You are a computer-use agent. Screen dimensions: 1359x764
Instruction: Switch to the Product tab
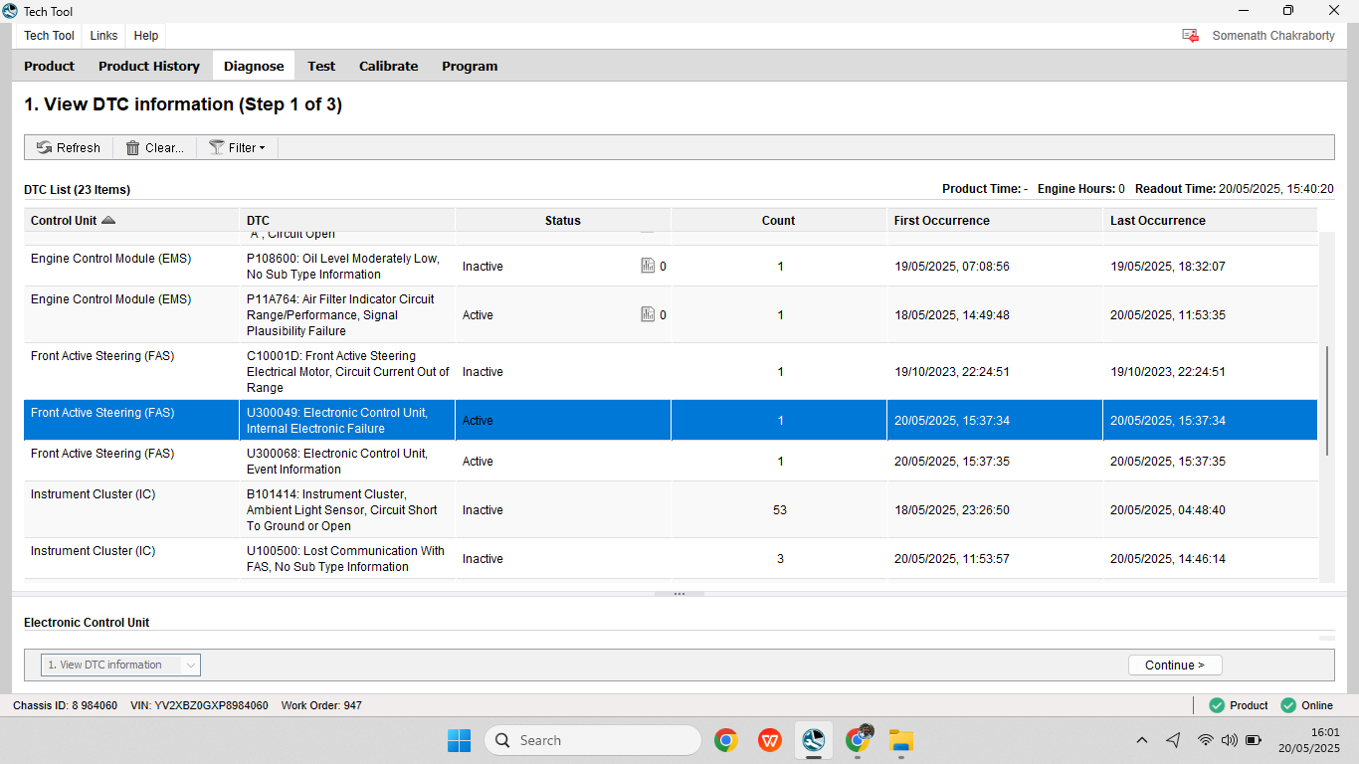pos(50,66)
